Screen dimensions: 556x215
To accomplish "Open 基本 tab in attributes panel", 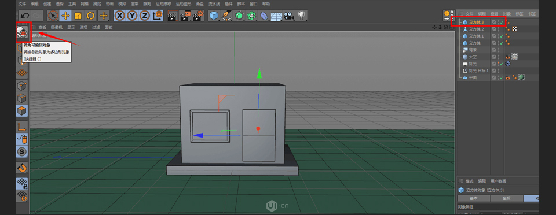I will [474, 198].
